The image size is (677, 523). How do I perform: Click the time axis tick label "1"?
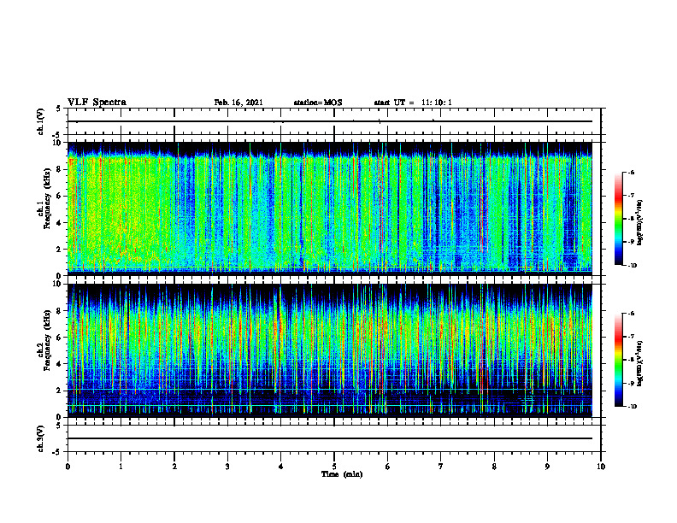tap(121, 467)
